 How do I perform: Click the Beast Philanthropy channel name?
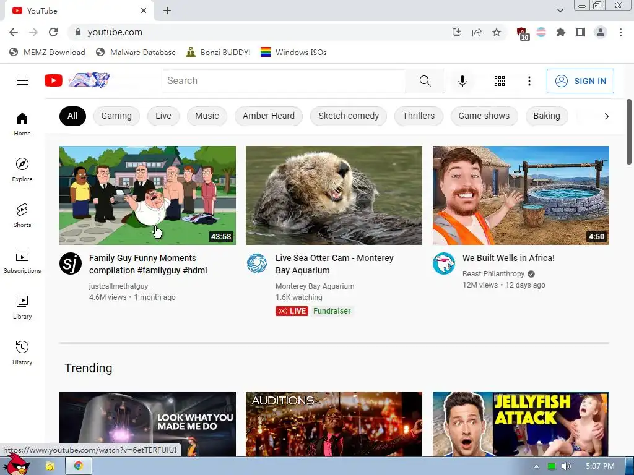pos(493,274)
